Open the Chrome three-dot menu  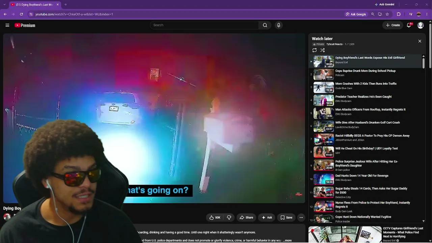(427, 14)
